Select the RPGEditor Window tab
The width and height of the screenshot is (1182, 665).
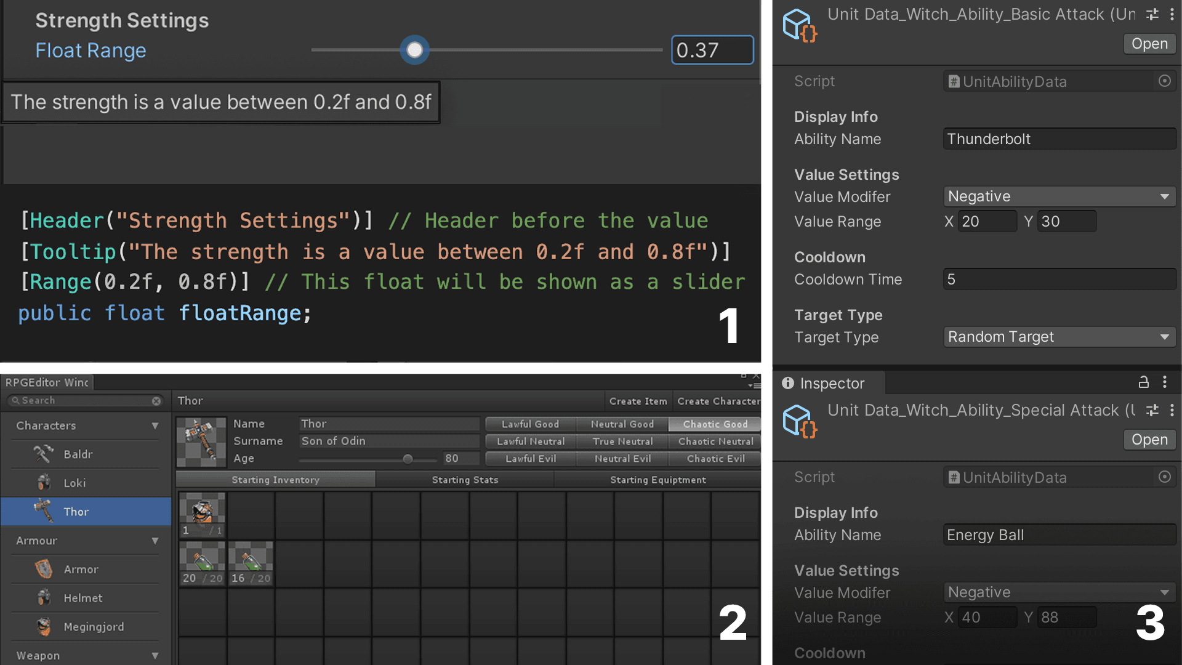point(47,382)
